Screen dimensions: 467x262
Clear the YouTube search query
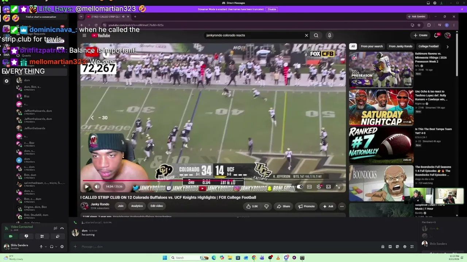pyautogui.click(x=306, y=35)
